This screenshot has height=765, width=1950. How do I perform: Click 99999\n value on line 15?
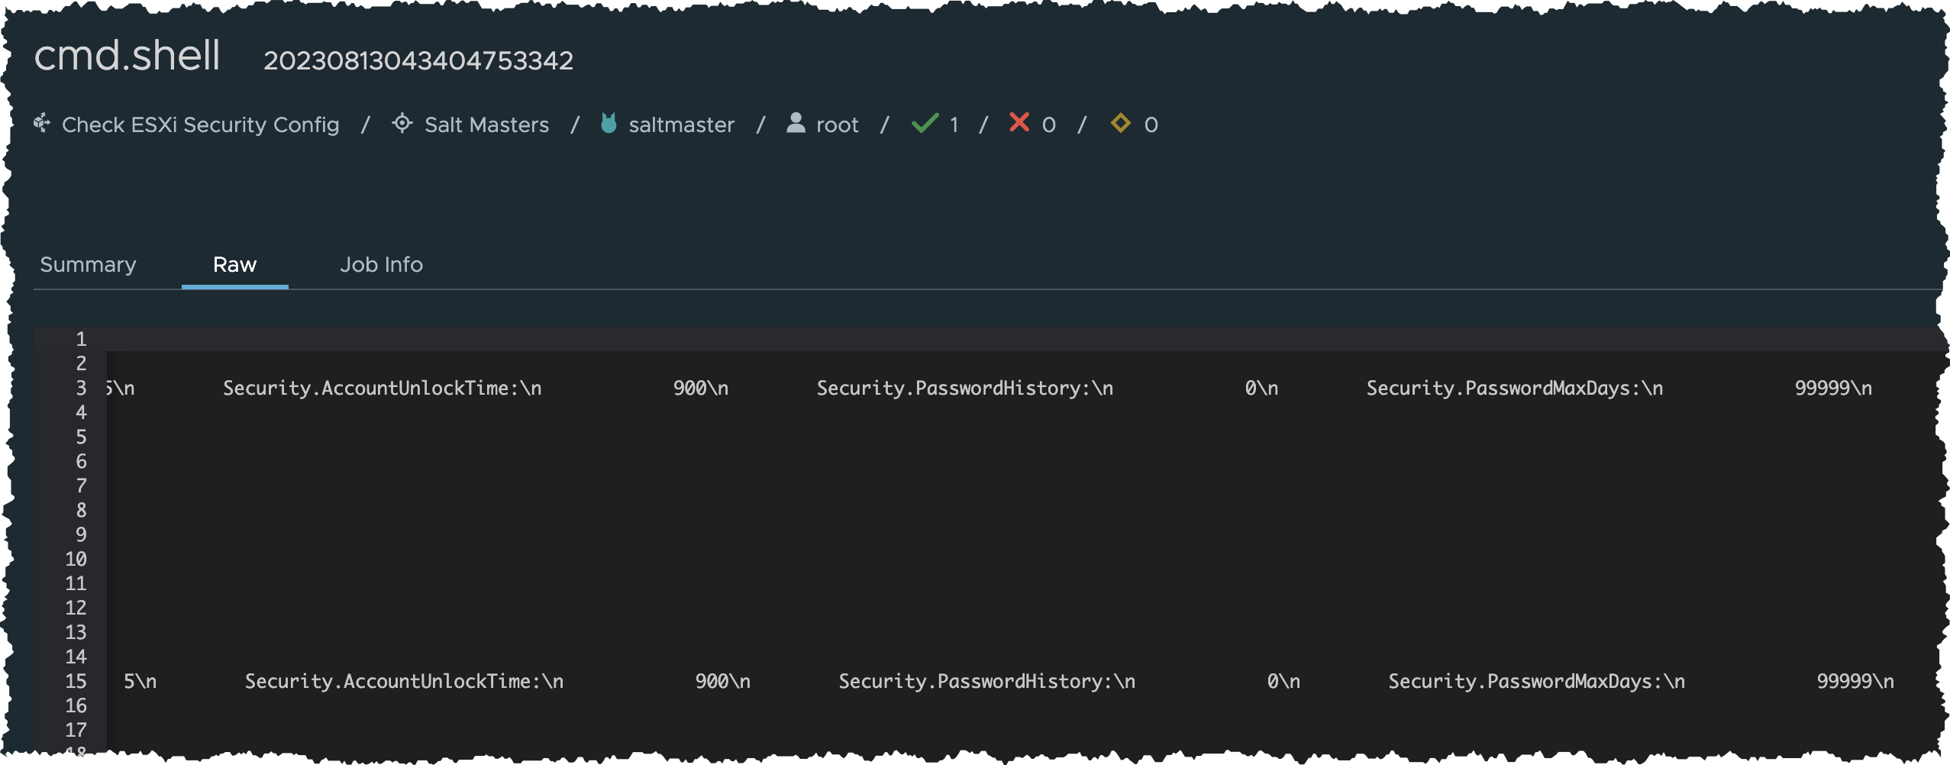click(x=1855, y=681)
